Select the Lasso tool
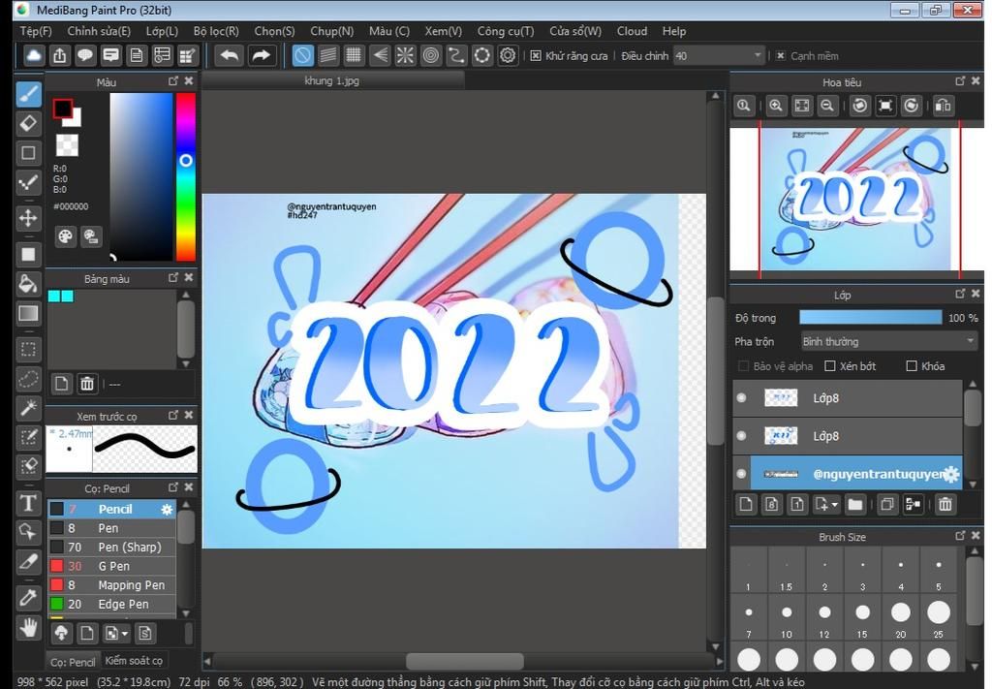This screenshot has height=689, width=992. click(x=28, y=379)
